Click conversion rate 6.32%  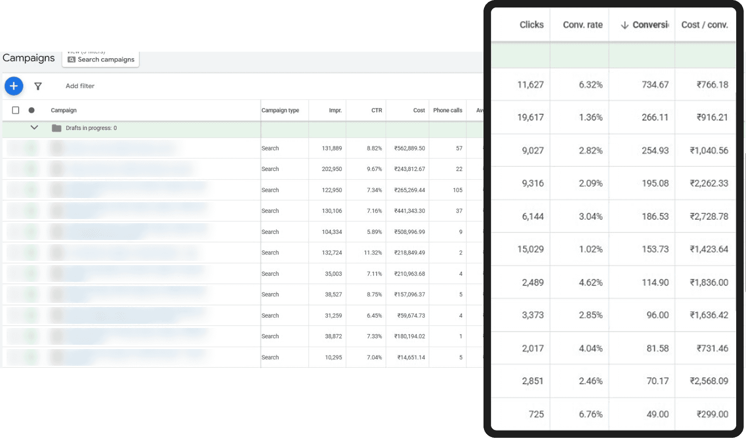[x=591, y=85]
